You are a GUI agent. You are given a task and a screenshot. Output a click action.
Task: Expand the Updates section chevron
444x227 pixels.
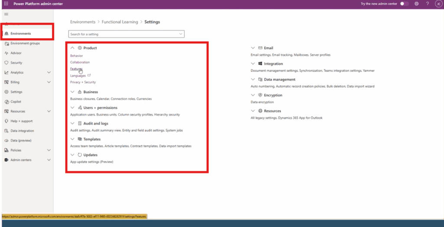point(72,155)
